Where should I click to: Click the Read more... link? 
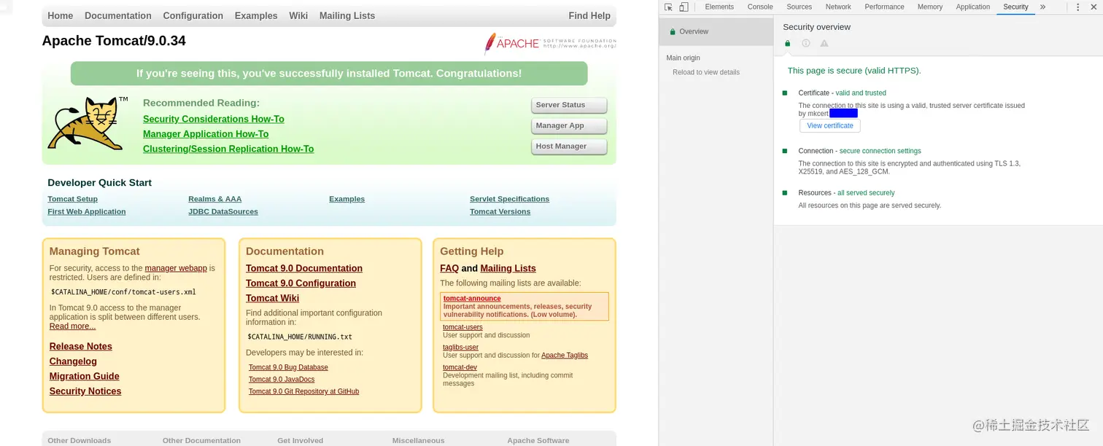point(72,326)
